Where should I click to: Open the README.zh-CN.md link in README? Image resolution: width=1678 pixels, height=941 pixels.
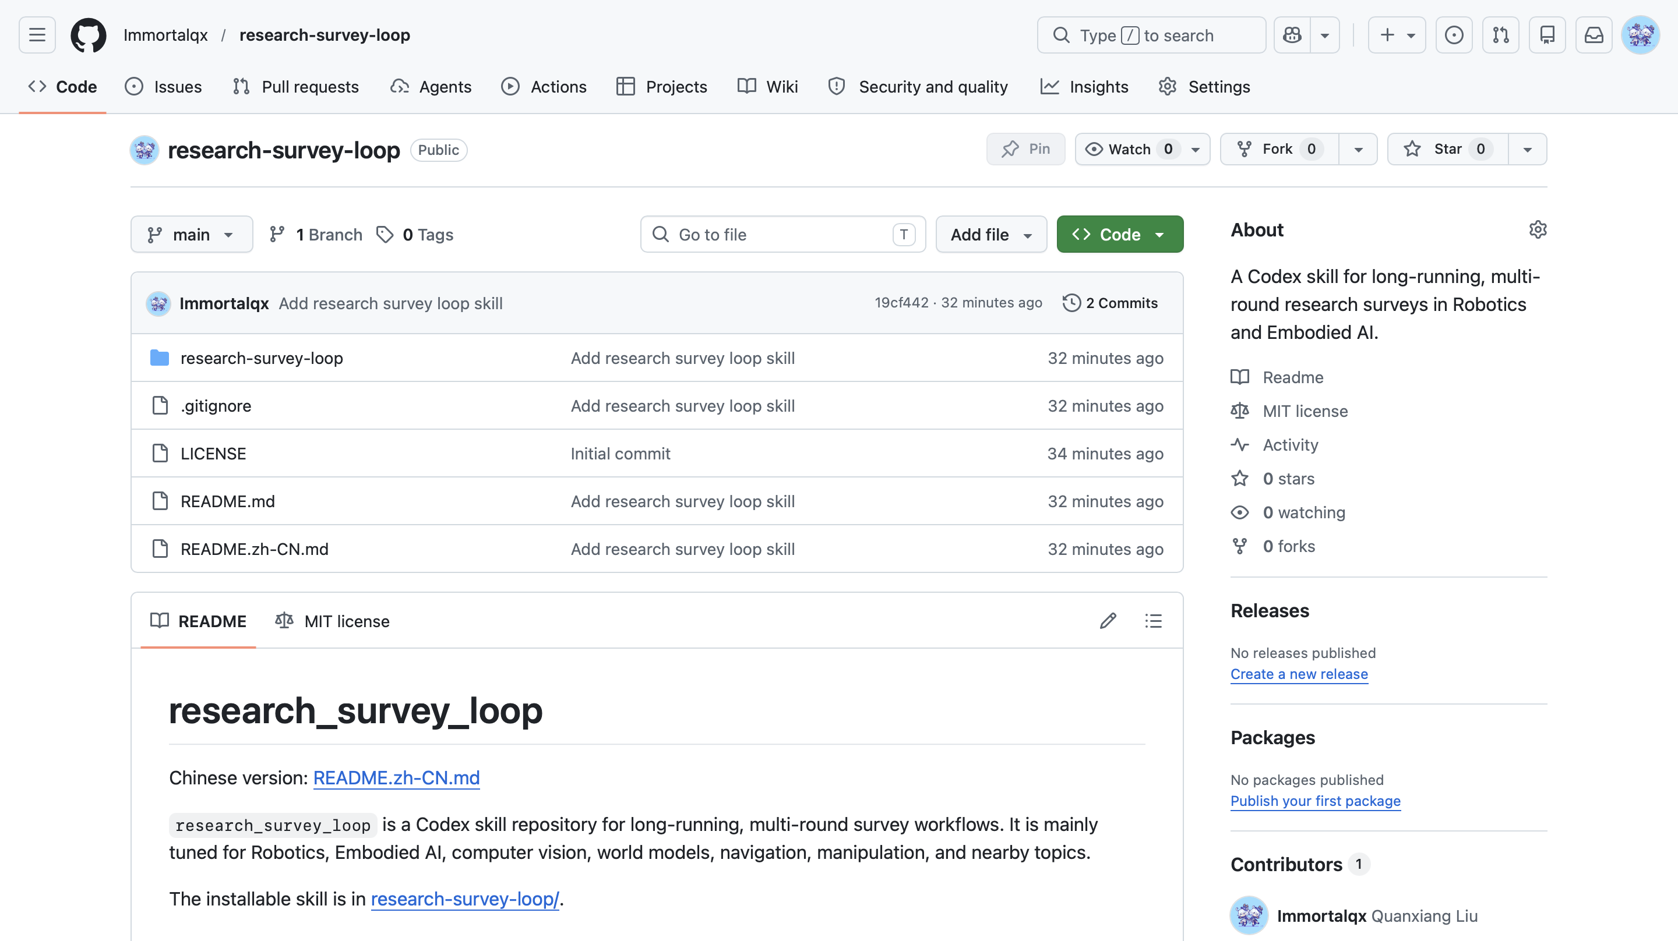click(x=396, y=777)
